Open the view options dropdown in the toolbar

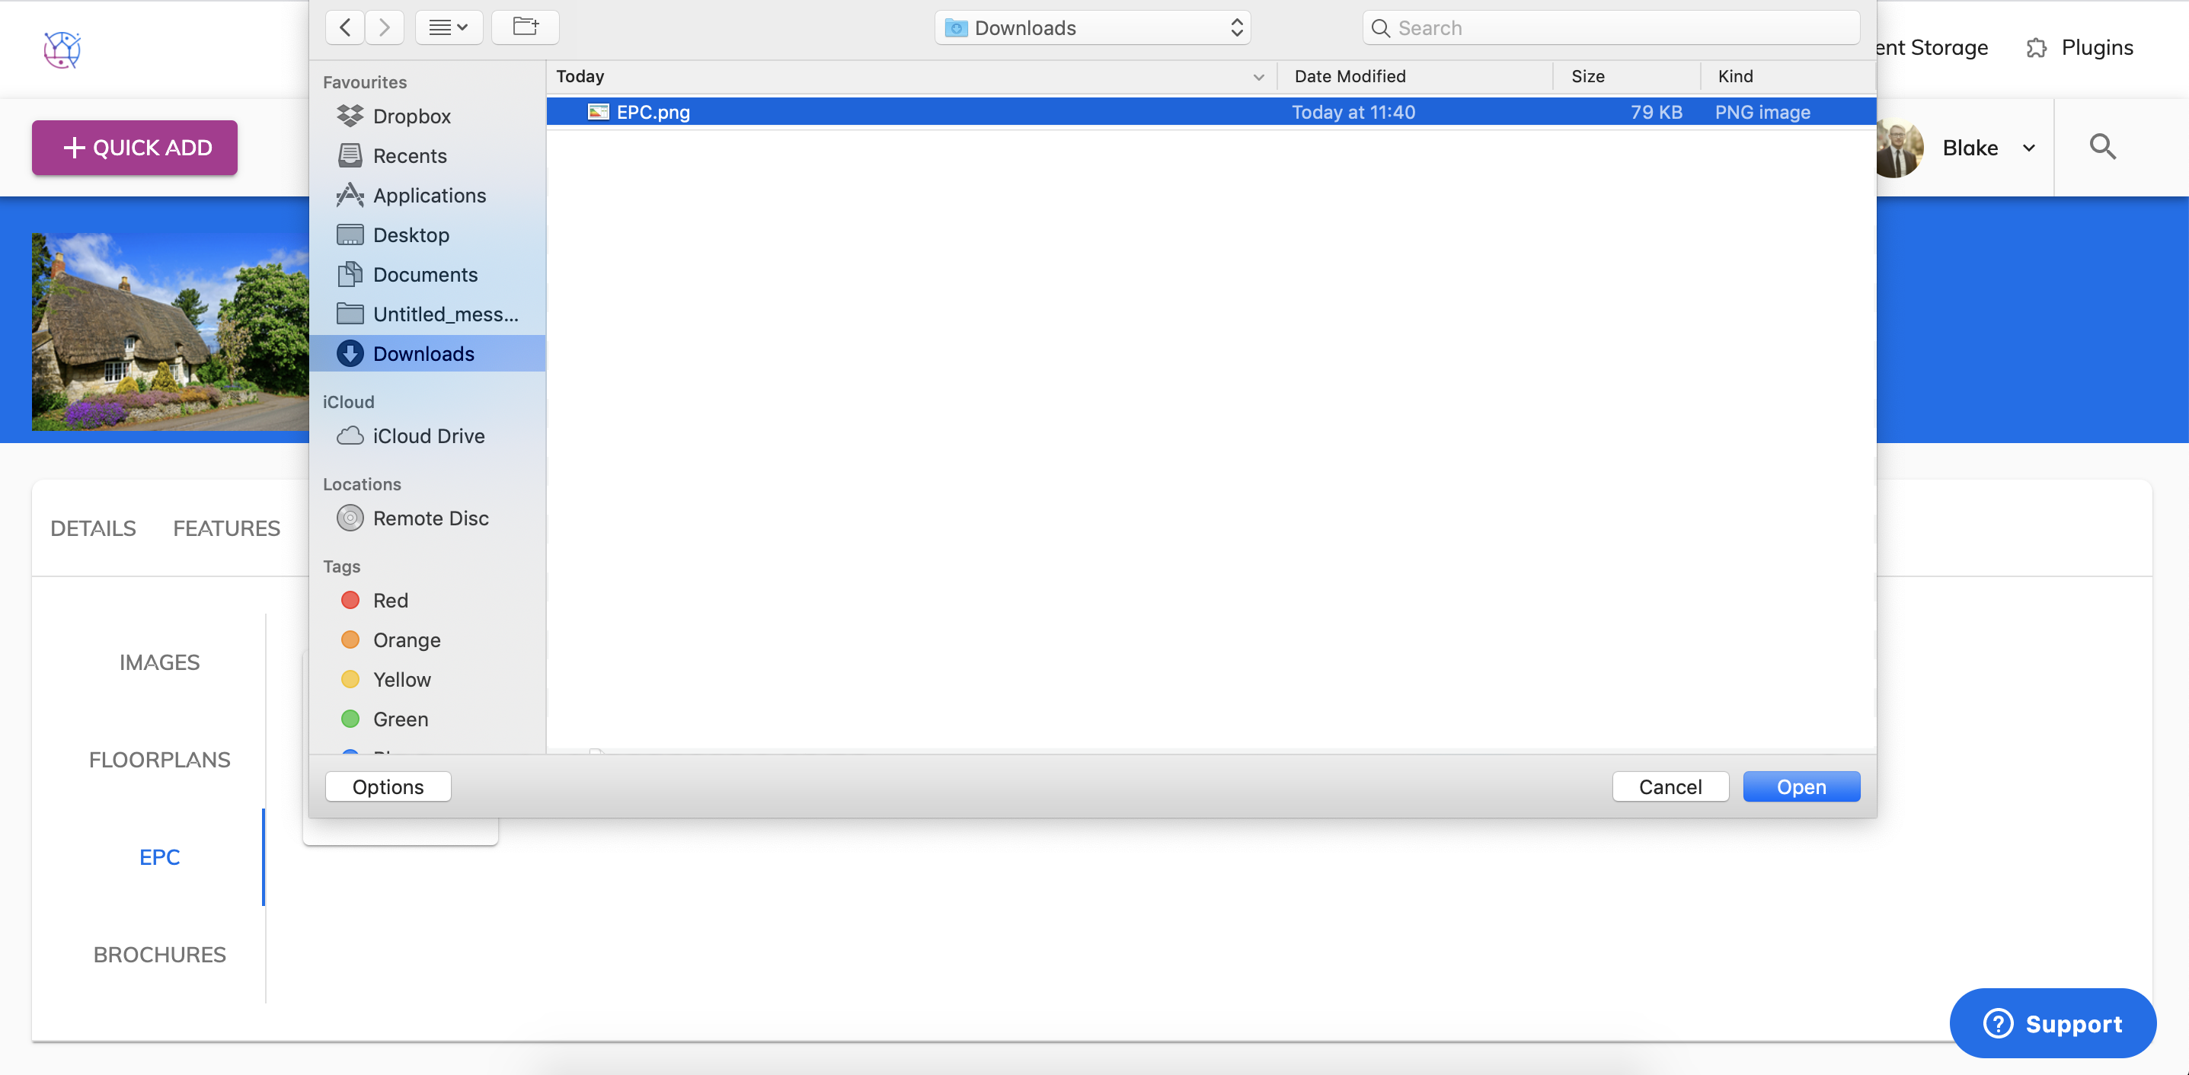(449, 27)
